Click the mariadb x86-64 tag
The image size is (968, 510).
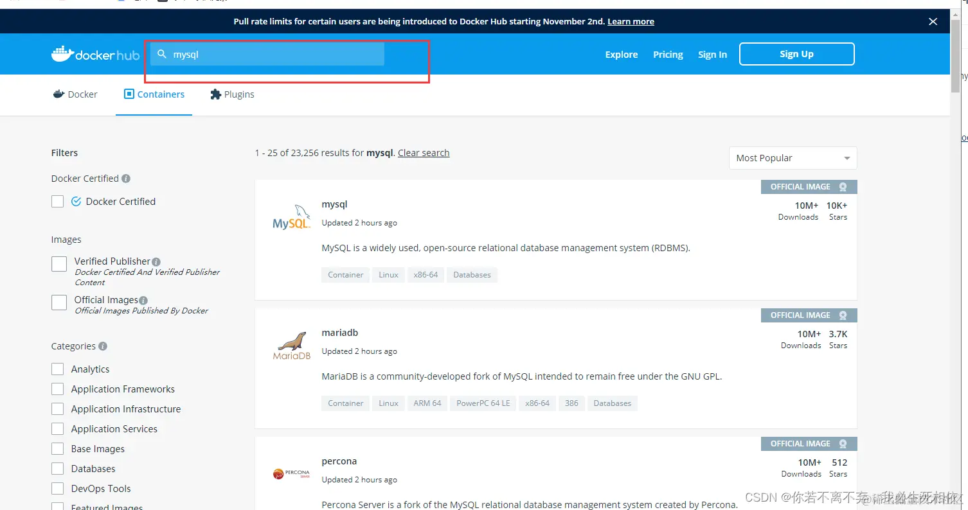pos(537,403)
